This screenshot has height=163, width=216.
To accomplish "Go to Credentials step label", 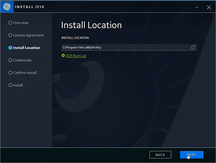I will (22, 60).
